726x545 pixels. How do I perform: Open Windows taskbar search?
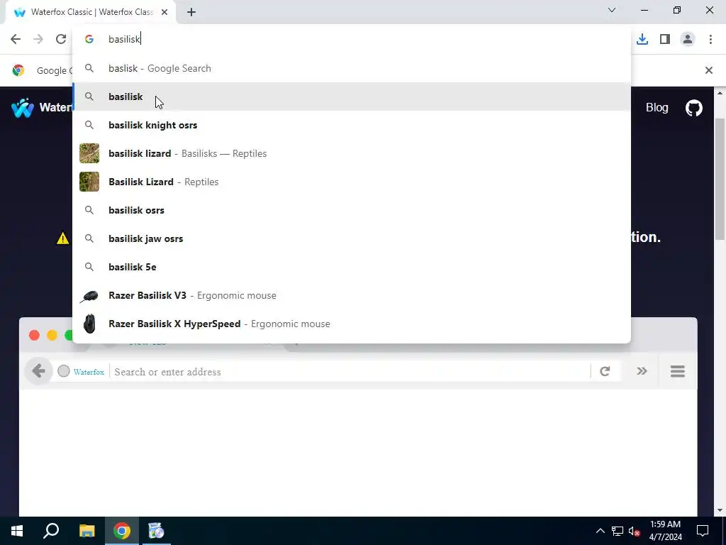(51, 531)
